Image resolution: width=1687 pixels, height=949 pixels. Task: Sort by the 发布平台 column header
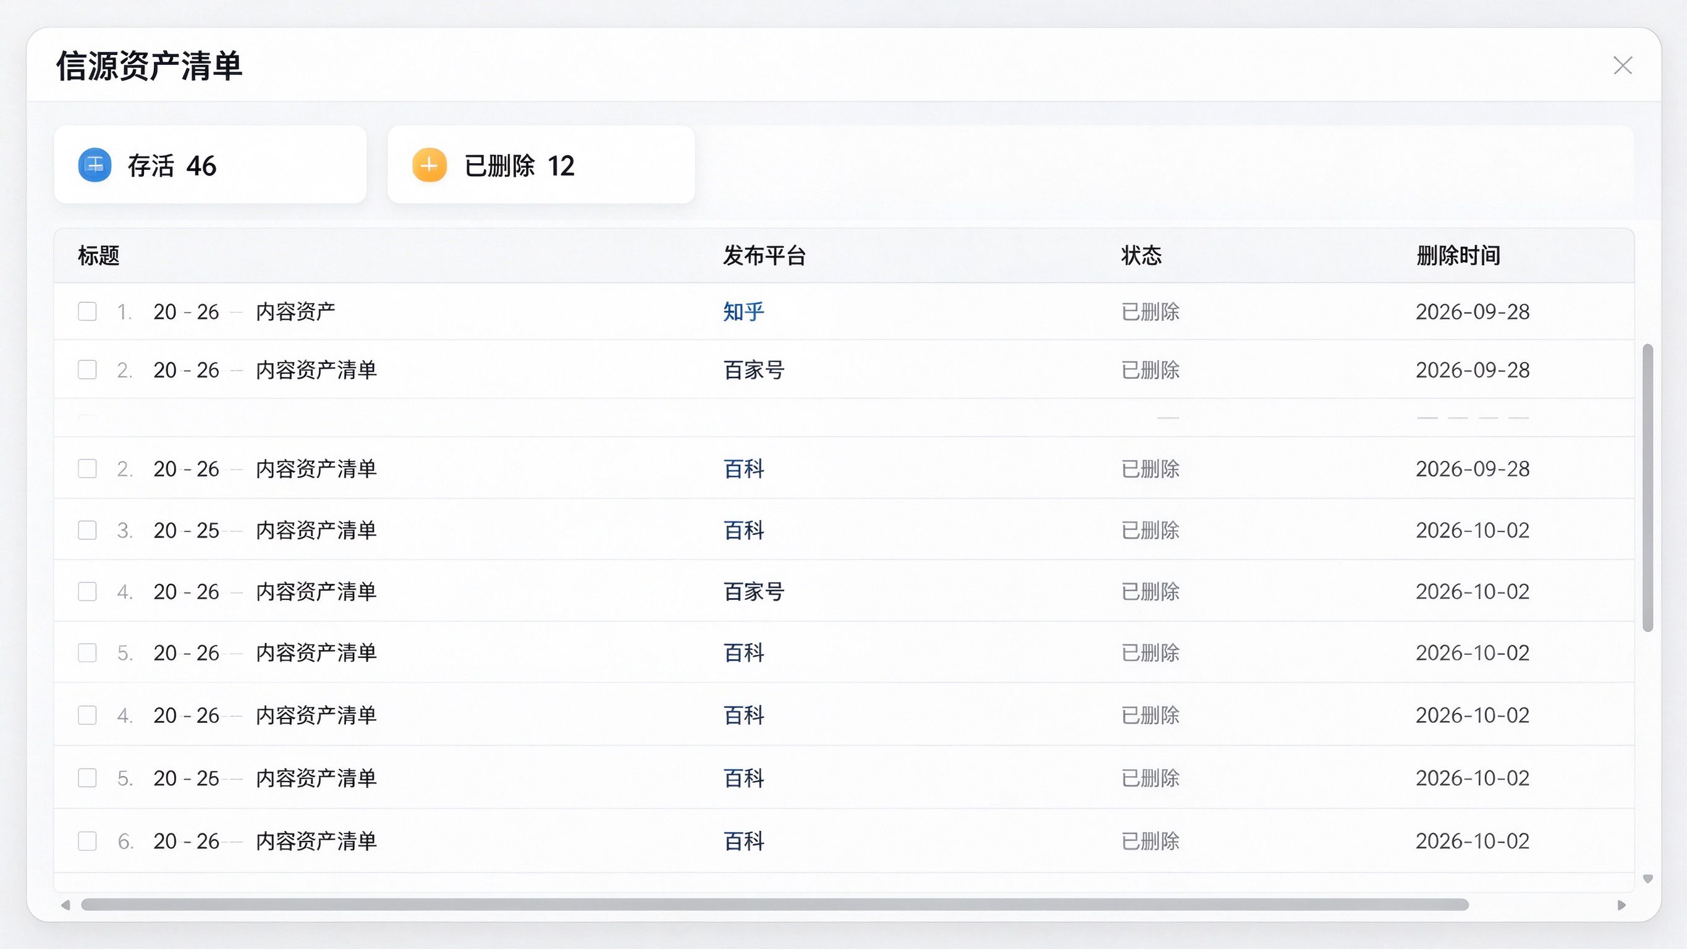(x=764, y=255)
